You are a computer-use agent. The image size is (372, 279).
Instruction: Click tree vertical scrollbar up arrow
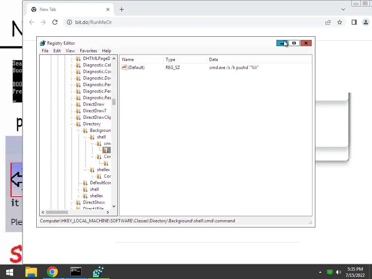114,58
